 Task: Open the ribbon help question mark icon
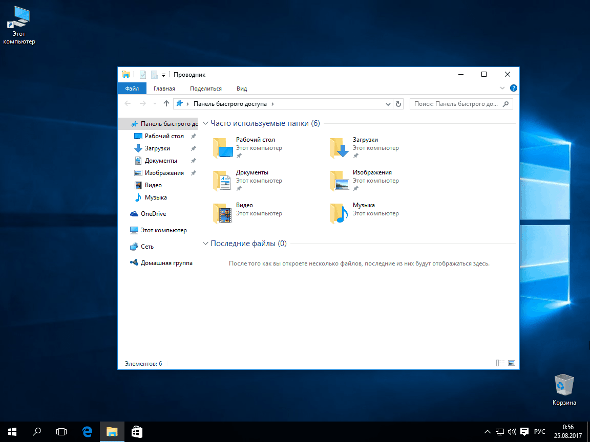click(x=513, y=88)
